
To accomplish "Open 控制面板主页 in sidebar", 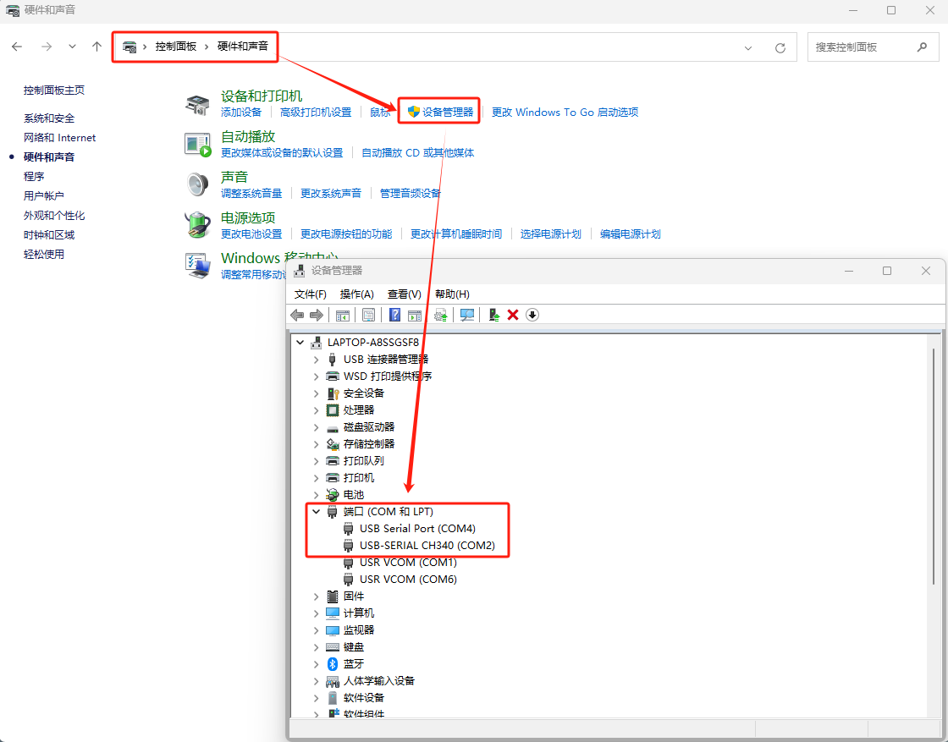I will [x=54, y=90].
